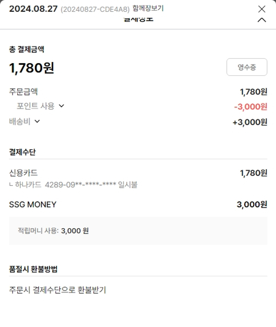Click 주문시 결제수단으로 환불받기 text

tap(57, 290)
